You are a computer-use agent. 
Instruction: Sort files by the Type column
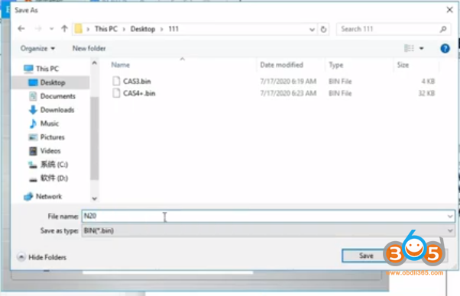coord(335,65)
